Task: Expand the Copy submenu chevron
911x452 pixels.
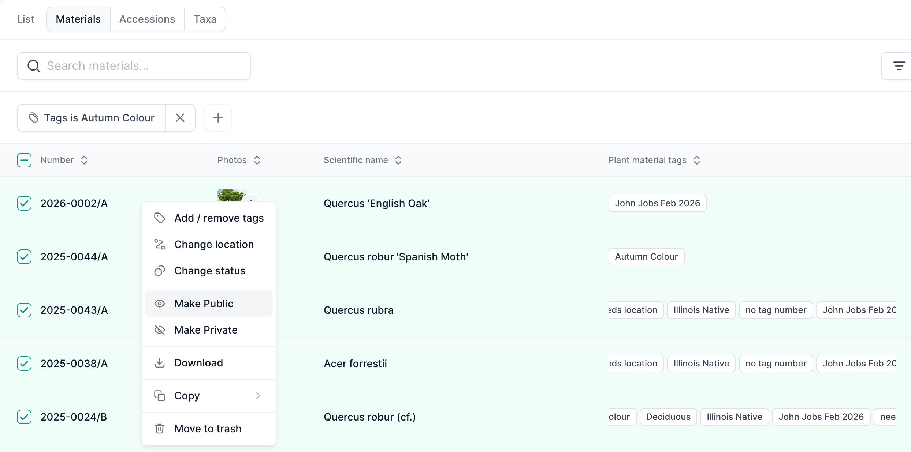Action: coord(258,396)
